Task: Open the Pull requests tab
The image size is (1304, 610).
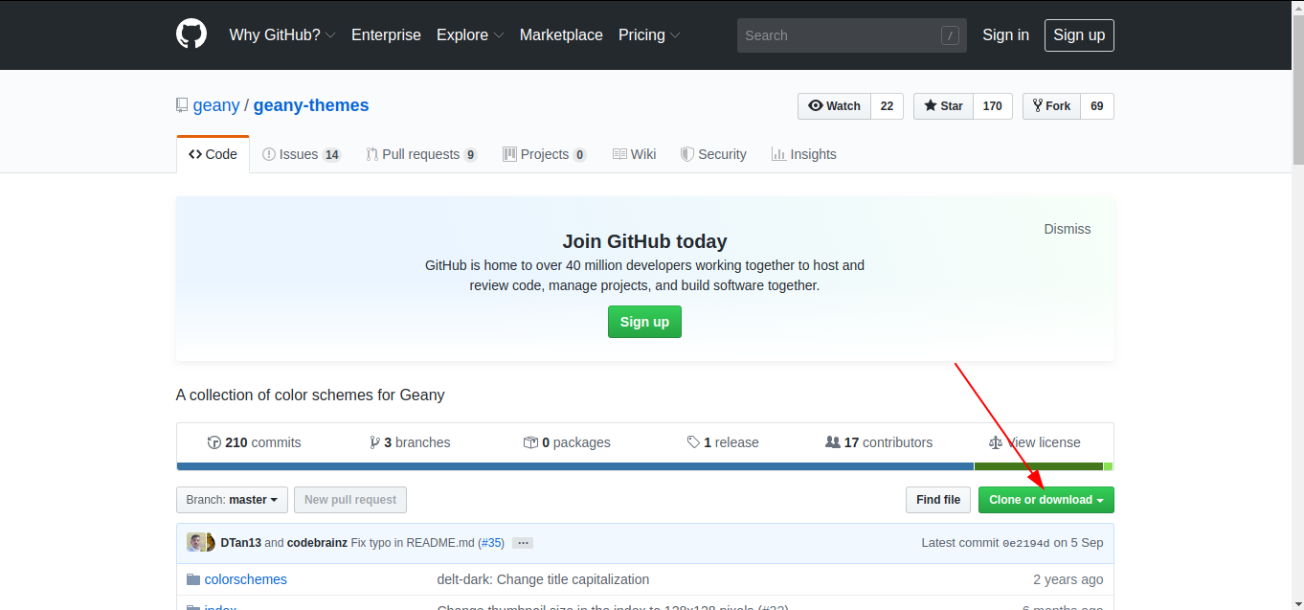Action: click(x=420, y=154)
